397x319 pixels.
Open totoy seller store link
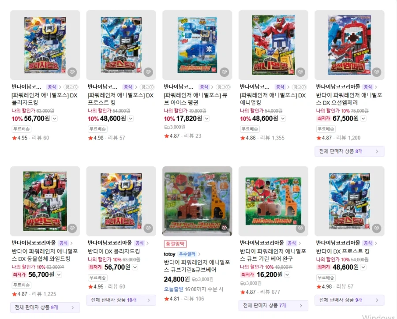[169, 254]
